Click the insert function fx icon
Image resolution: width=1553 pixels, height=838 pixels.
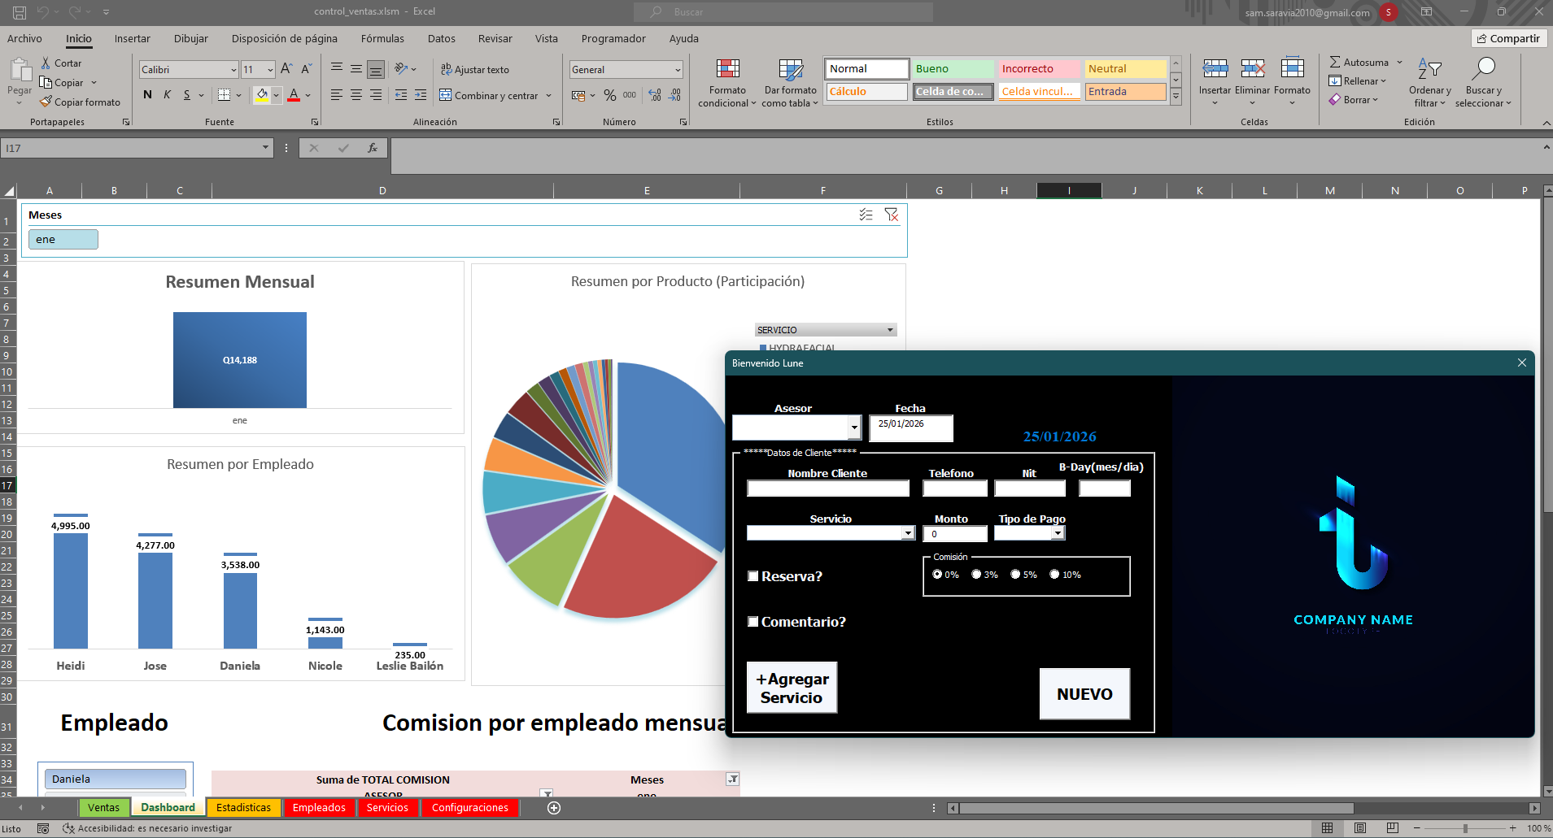click(x=373, y=148)
